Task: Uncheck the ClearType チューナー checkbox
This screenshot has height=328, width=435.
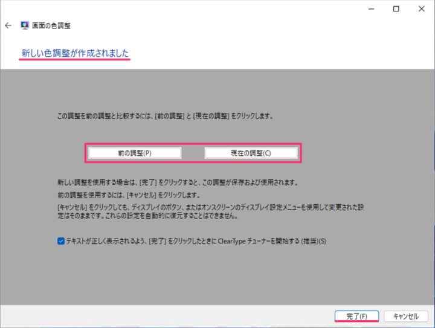Action: (x=61, y=241)
